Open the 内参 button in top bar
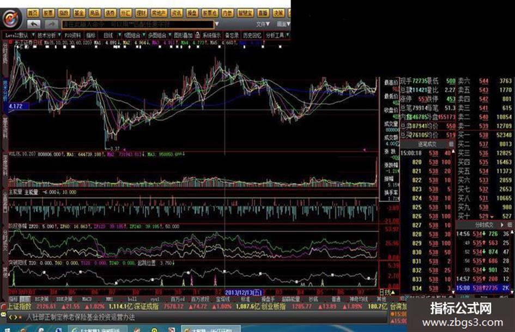The image size is (515, 332). click(x=227, y=13)
